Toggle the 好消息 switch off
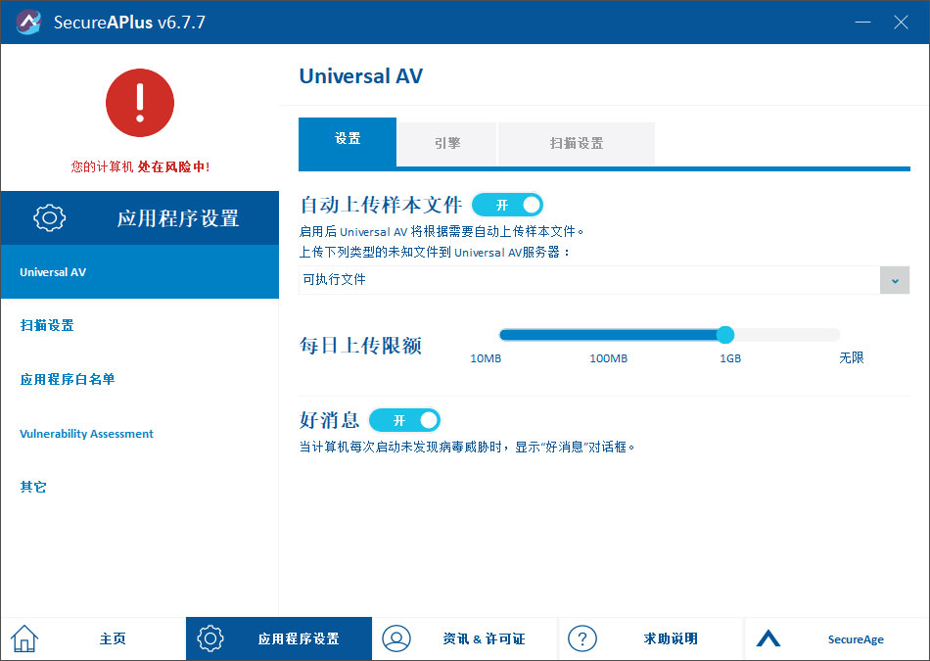930x661 pixels. click(404, 421)
